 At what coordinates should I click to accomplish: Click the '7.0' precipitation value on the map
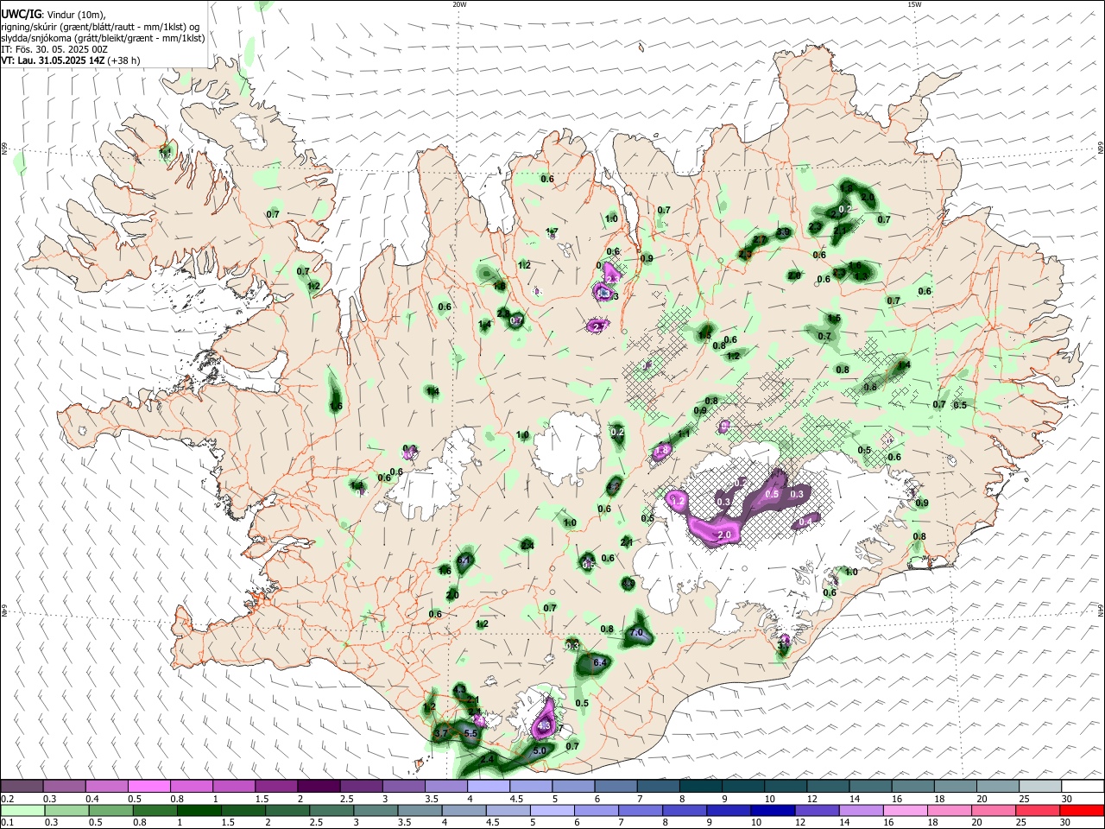(x=637, y=633)
